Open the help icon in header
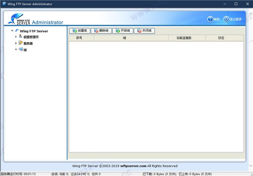Image resolution: width=253 pixels, height=176 pixels. coord(210,19)
